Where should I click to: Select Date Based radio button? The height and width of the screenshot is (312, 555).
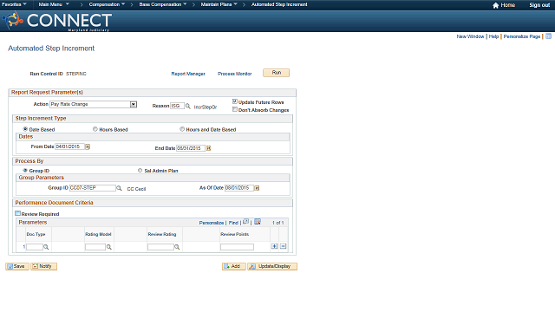click(x=25, y=129)
